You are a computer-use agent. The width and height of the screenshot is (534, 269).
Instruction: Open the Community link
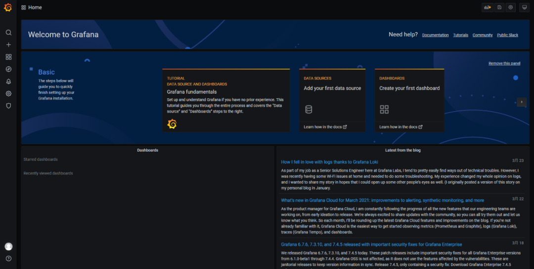[483, 35]
